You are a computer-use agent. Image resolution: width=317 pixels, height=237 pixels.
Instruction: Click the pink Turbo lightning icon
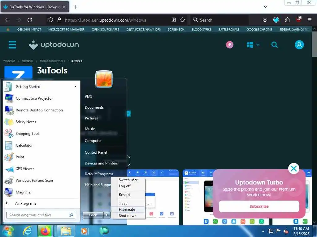230,45
